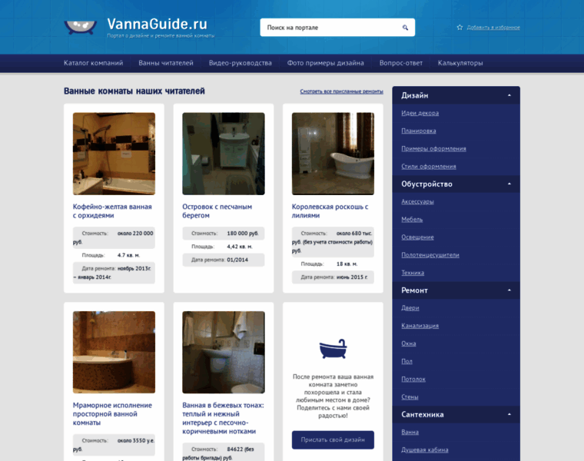Open Аксессуары sidebar link
This screenshot has width=584, height=461.
tap(417, 202)
